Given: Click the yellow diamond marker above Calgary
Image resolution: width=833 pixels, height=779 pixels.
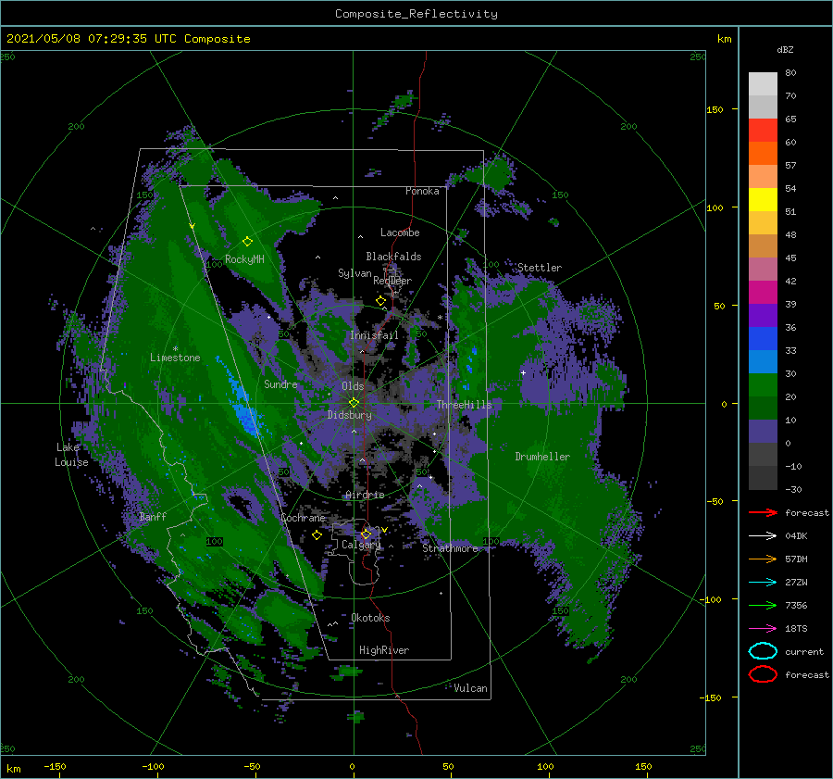Looking at the screenshot, I should tap(366, 534).
